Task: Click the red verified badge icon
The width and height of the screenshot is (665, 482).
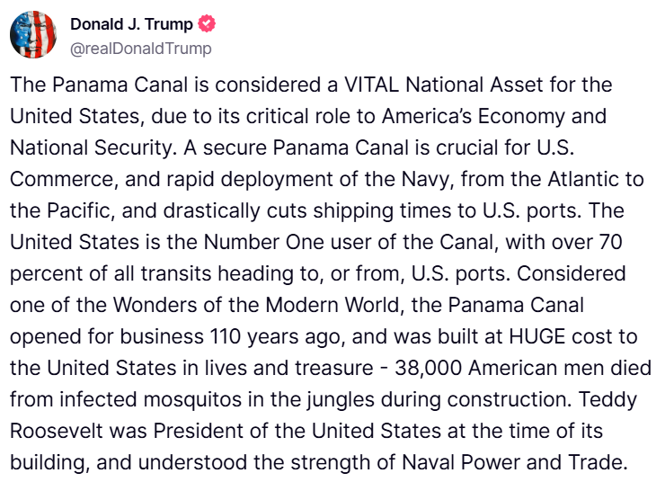Action: pos(207,25)
